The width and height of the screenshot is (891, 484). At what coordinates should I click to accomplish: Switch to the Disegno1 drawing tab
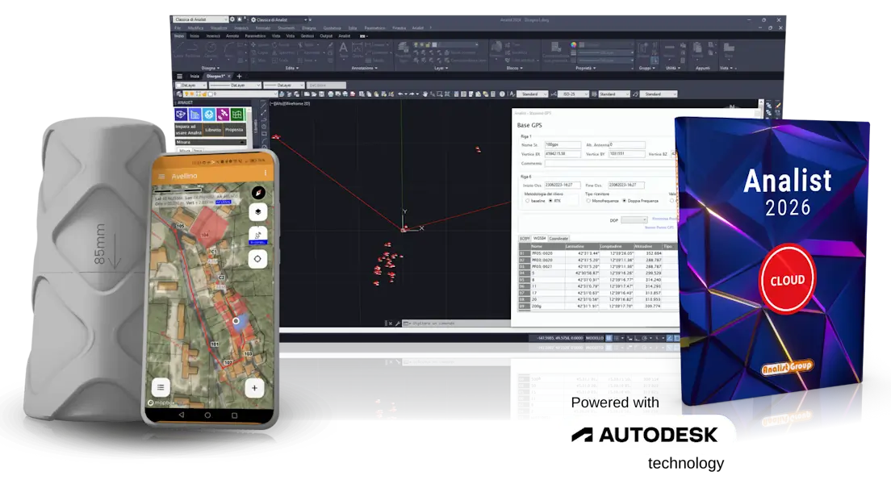(x=216, y=76)
